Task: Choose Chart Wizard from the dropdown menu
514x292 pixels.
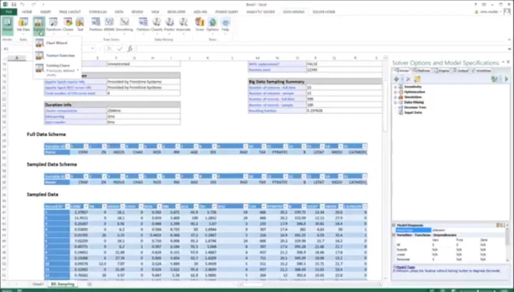Action: (x=56, y=43)
